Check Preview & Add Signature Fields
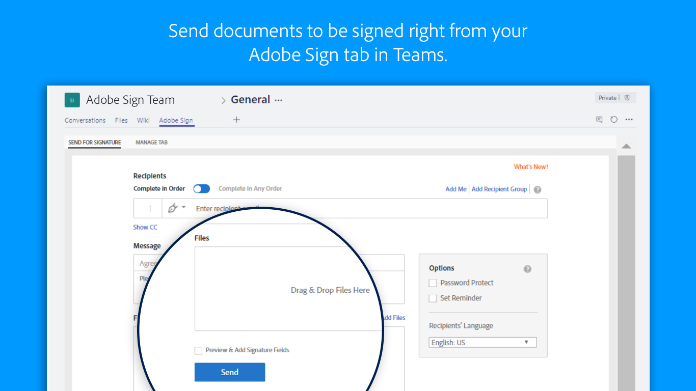This screenshot has height=391, width=696. point(198,350)
